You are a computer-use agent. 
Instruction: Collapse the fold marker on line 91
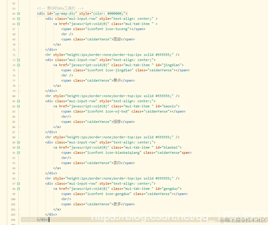click(19, 153)
